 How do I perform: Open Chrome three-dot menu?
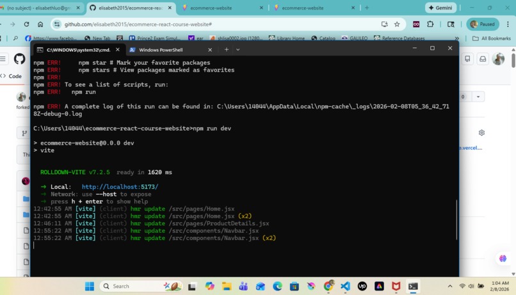508,24
